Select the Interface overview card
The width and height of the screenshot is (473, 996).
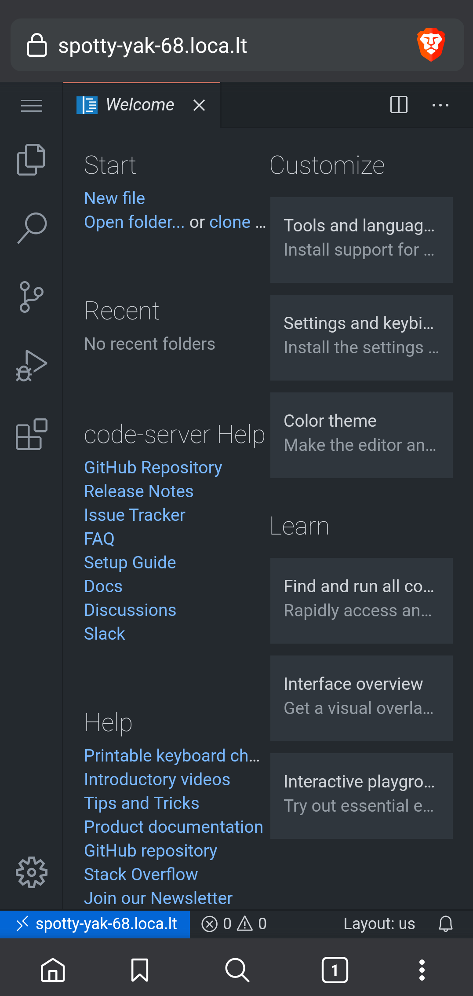click(x=361, y=698)
